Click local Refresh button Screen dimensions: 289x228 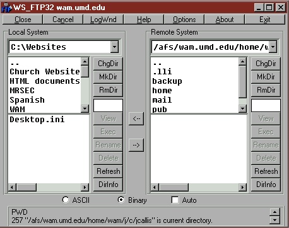pos(108,171)
